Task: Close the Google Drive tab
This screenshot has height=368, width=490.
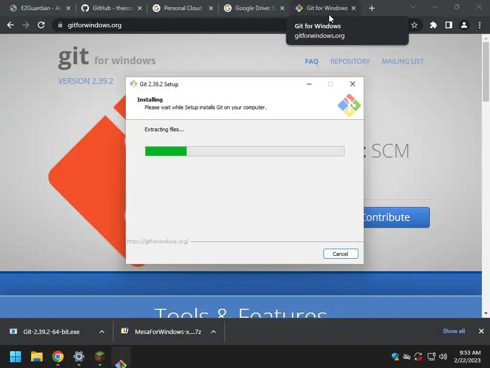Action: (282, 9)
